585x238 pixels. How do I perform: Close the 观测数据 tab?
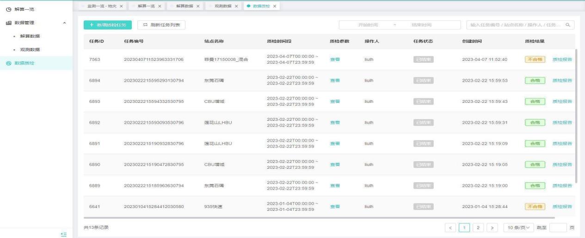click(236, 6)
